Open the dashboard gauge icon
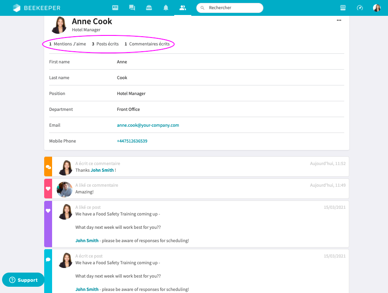Viewport: 388px width, 293px height. point(360,8)
